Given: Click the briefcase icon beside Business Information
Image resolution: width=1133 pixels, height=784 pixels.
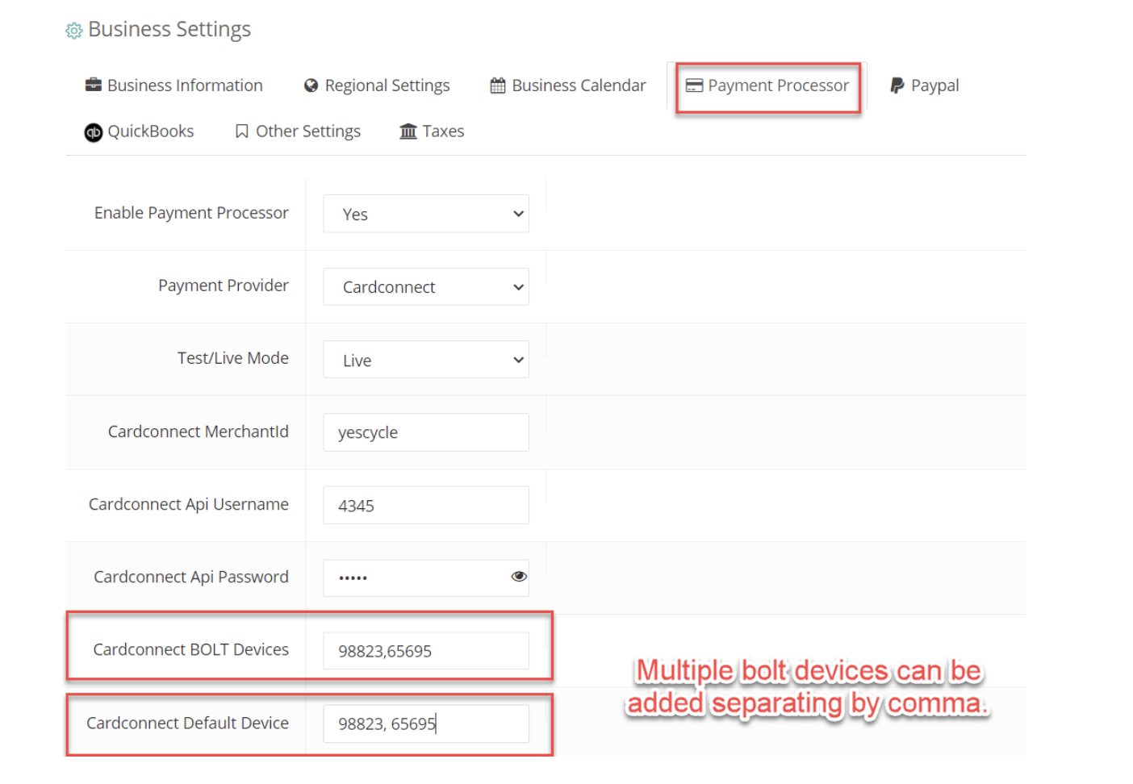Looking at the screenshot, I should point(94,85).
